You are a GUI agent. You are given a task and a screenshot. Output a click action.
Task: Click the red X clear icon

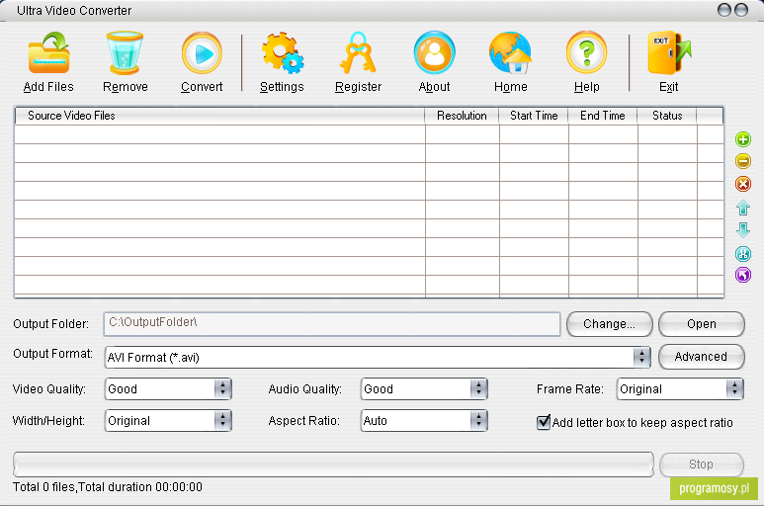point(743,184)
